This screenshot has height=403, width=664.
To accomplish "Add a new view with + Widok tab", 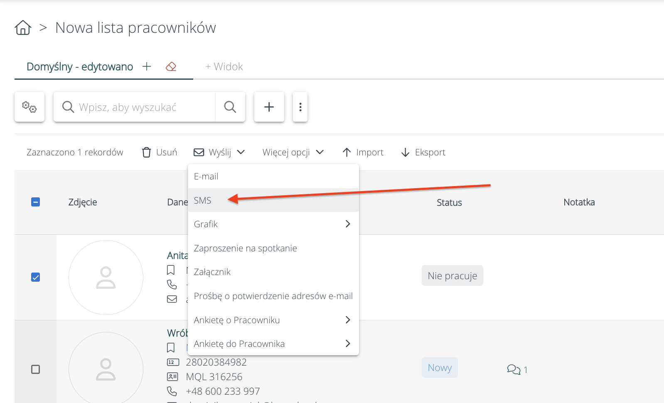I will 224,67.
